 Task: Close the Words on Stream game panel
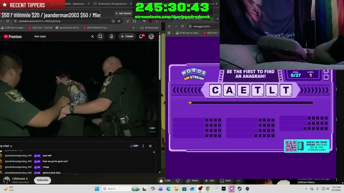click(x=326, y=71)
